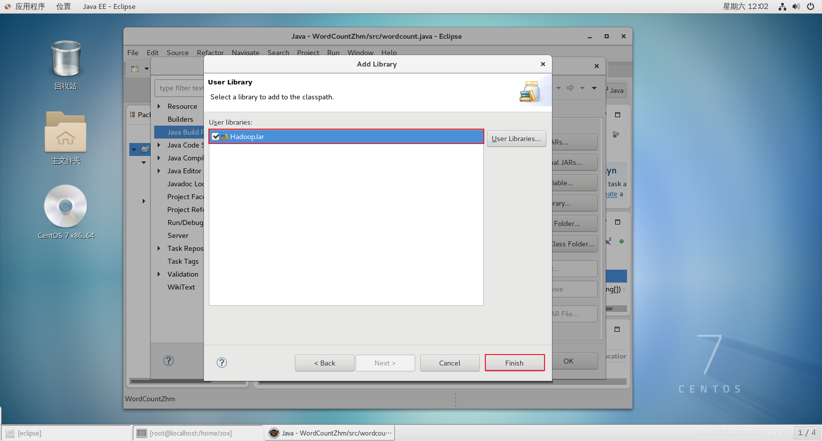The image size is (822, 441).
Task: Open the Run menu
Action: (333, 53)
